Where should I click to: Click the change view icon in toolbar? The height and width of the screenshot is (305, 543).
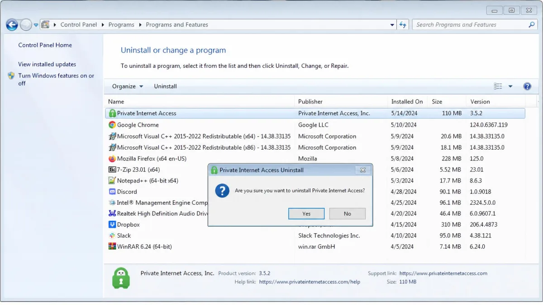pos(498,86)
